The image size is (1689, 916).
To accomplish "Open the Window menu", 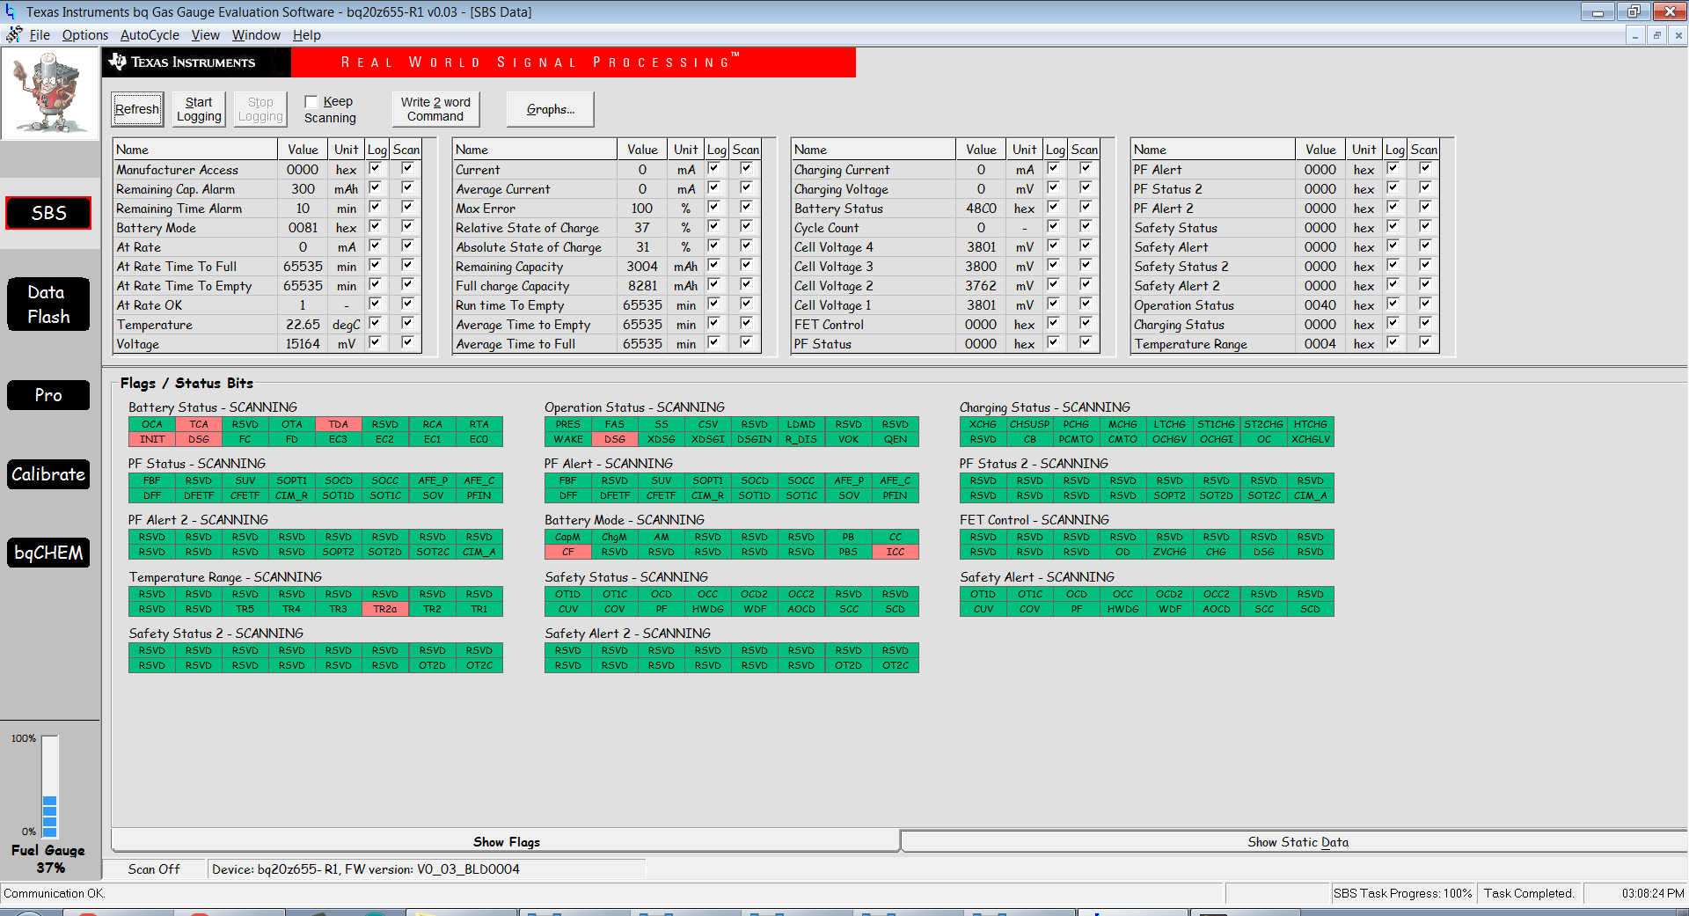I will pyautogui.click(x=256, y=35).
